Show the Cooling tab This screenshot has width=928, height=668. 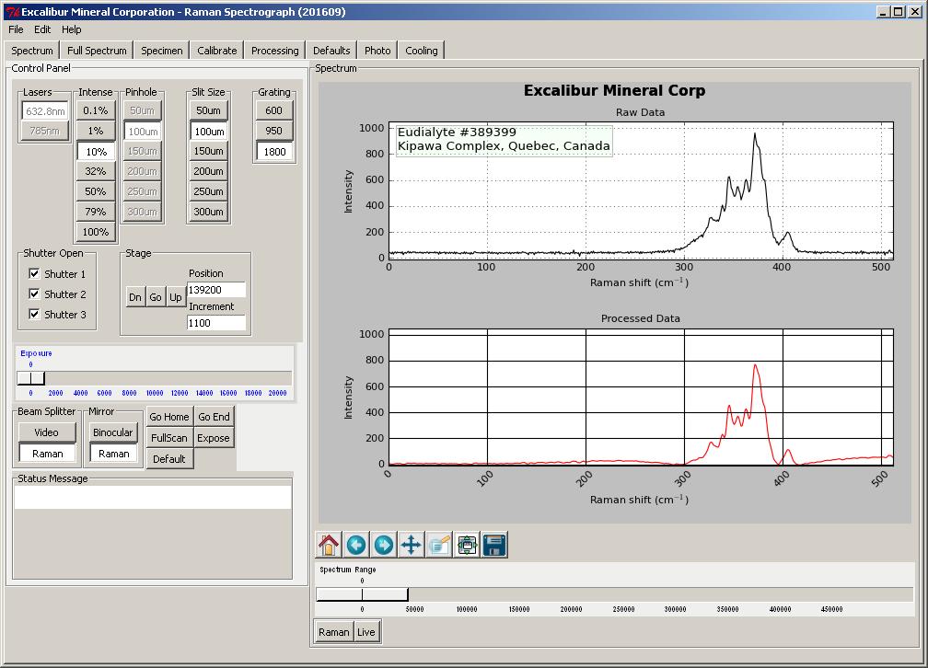click(x=422, y=51)
